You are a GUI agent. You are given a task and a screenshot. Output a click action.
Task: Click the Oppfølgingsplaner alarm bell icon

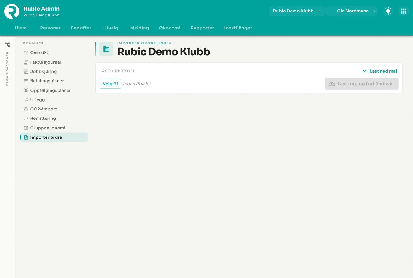pyautogui.click(x=26, y=90)
